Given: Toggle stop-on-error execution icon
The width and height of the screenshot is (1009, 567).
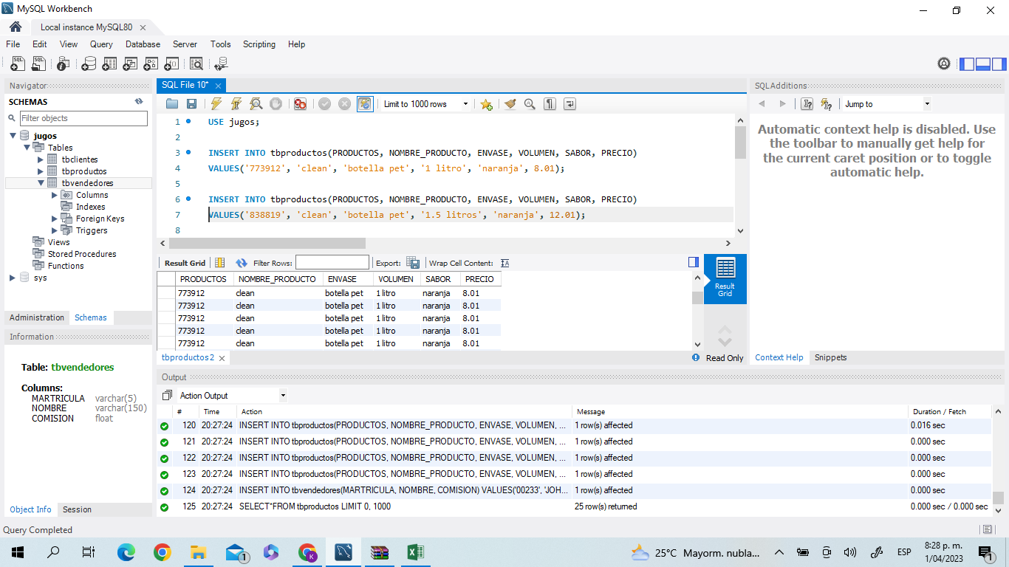Looking at the screenshot, I should (300, 104).
